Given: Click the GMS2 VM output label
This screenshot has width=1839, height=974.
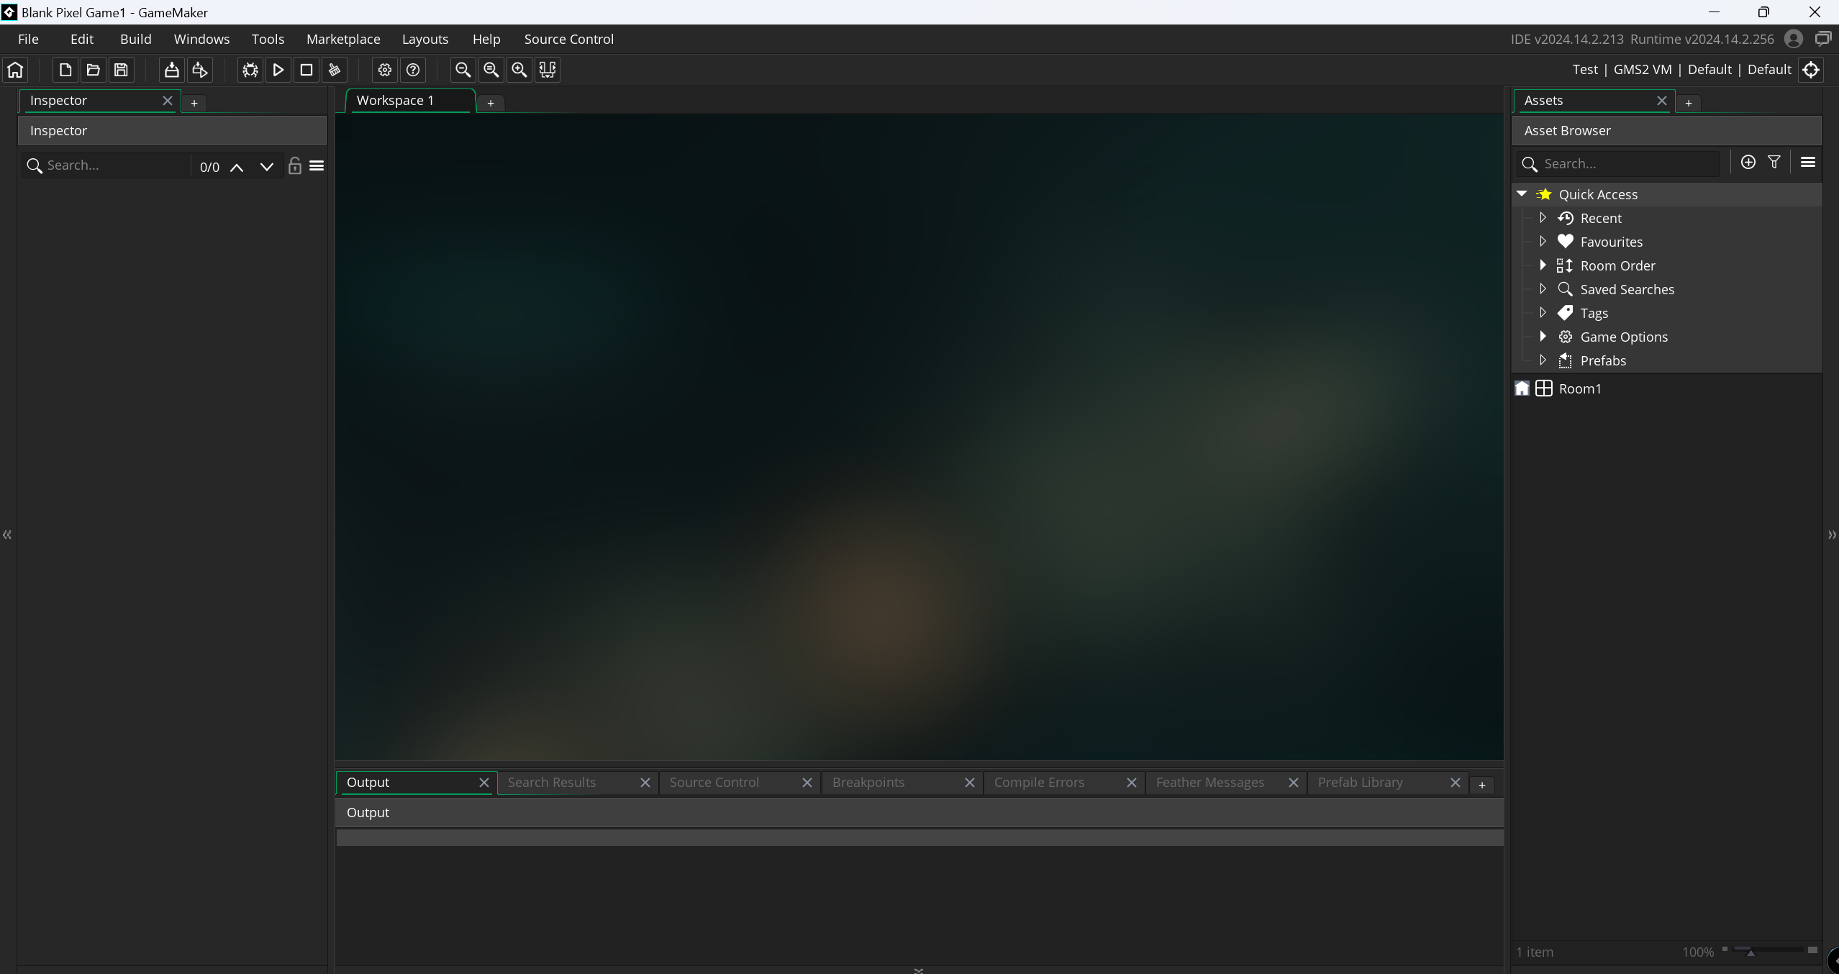Looking at the screenshot, I should click(1642, 70).
